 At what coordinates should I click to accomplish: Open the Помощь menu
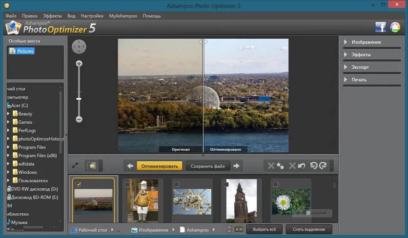[x=152, y=16]
